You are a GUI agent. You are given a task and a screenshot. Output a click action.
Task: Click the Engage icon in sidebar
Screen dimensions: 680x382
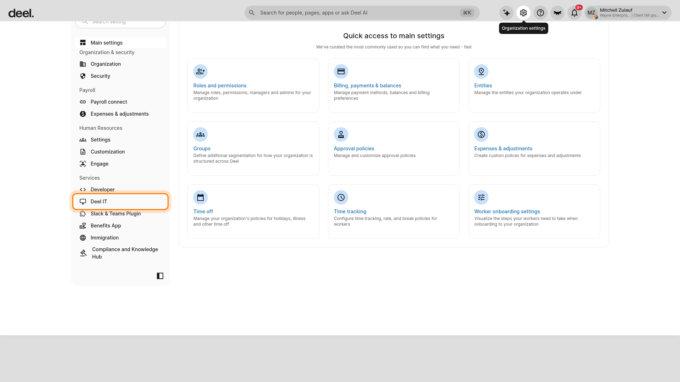(x=83, y=164)
